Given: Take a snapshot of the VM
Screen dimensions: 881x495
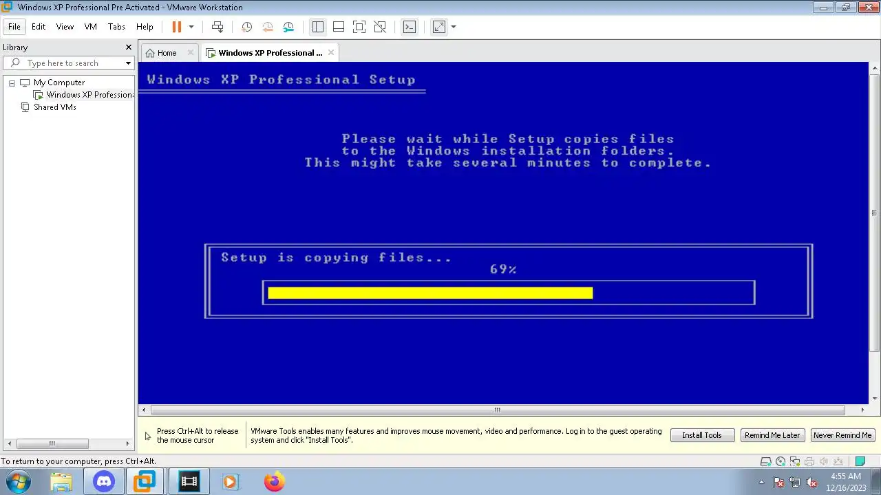Looking at the screenshot, I should 246,27.
